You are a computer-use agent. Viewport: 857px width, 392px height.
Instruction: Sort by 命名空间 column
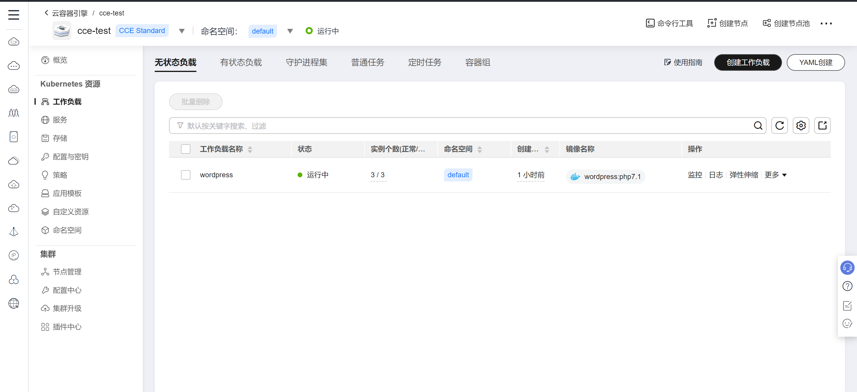pyautogui.click(x=479, y=149)
